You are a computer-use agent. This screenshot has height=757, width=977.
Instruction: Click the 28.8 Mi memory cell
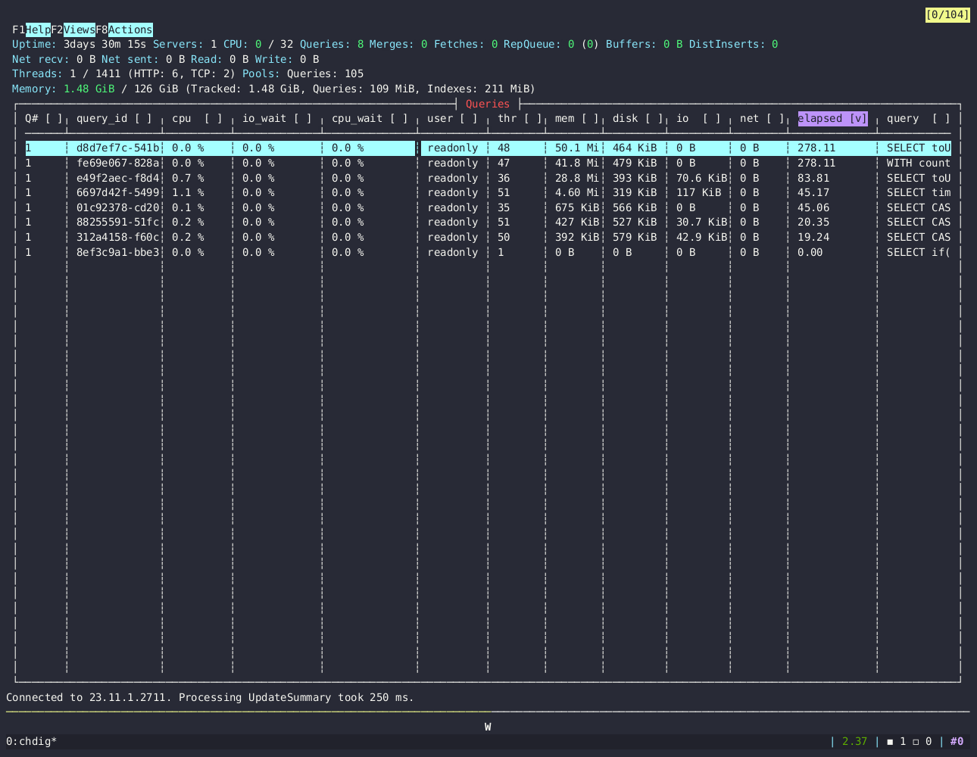(577, 178)
